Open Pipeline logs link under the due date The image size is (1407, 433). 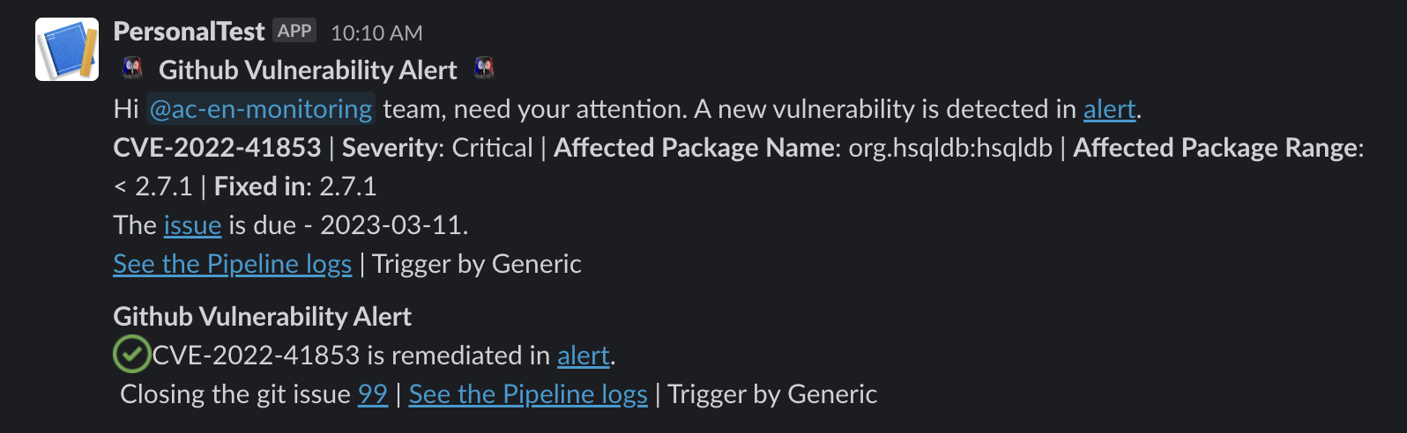coord(232,264)
